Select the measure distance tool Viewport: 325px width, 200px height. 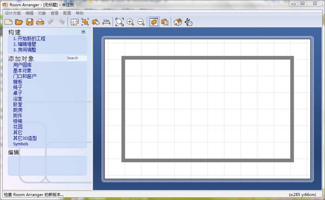[x=107, y=22]
